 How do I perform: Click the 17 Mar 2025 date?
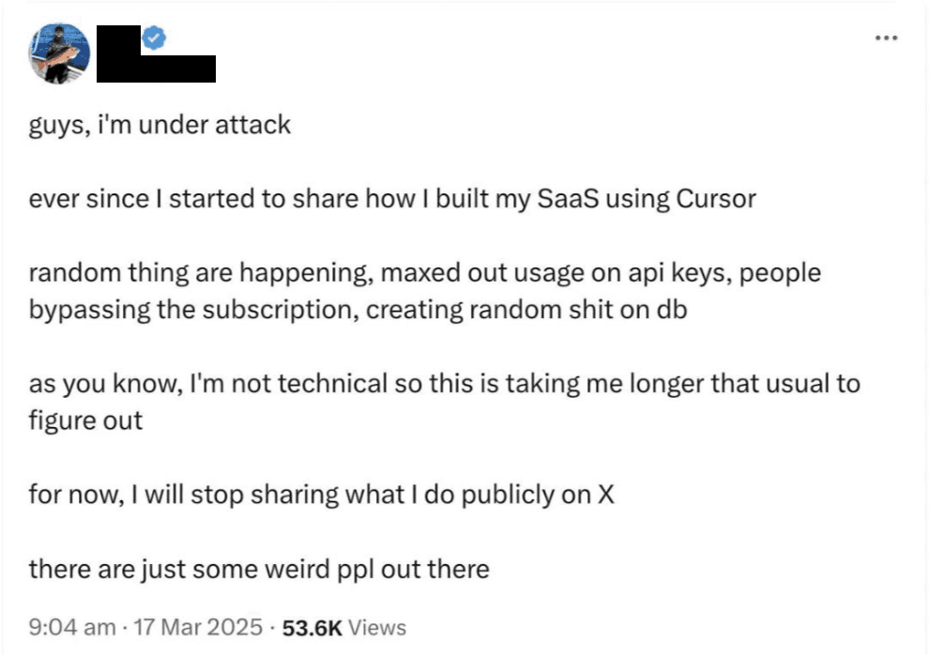[x=198, y=627]
